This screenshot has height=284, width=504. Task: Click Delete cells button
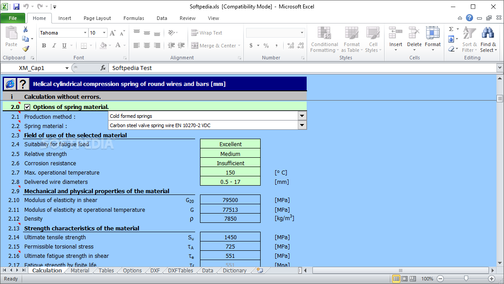(414, 39)
